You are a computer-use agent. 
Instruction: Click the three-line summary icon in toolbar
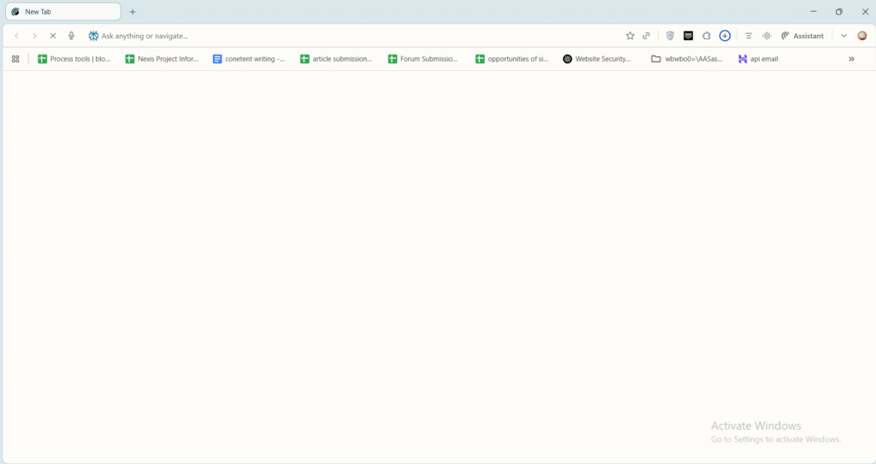coord(749,36)
